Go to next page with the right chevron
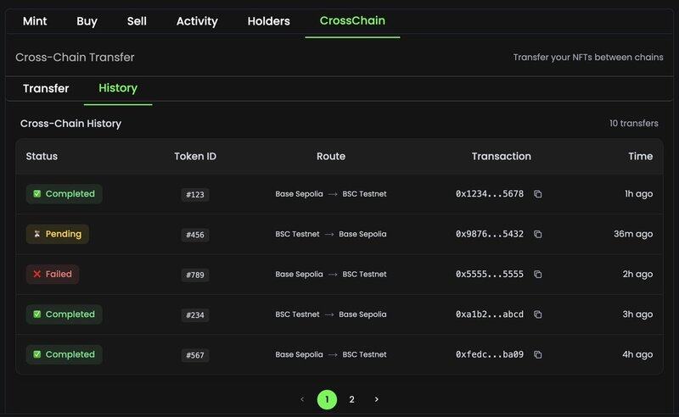This screenshot has height=417, width=679. tap(376, 399)
